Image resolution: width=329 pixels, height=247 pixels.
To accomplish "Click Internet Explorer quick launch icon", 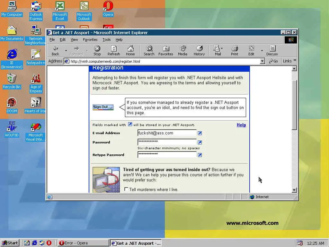I will [x=34, y=243].
